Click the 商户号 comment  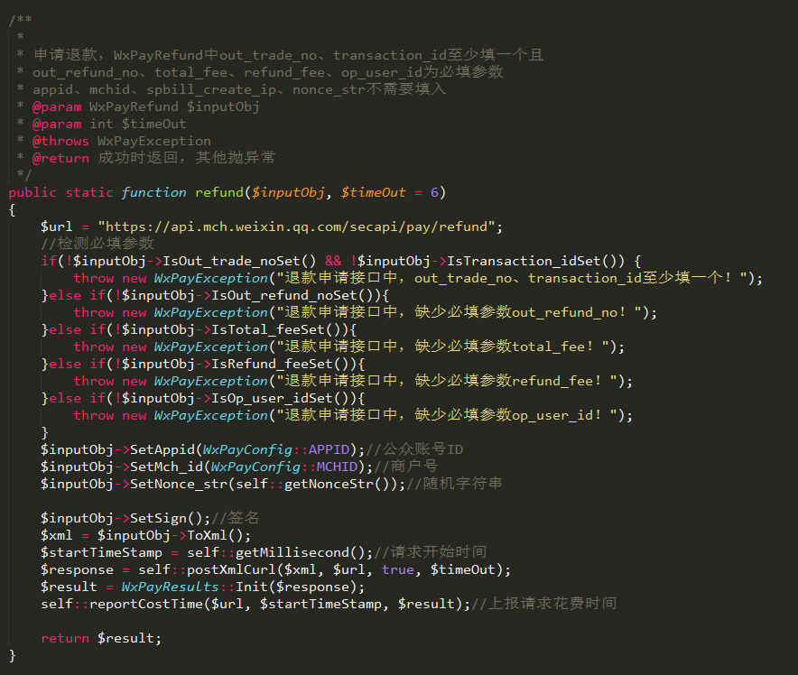click(405, 467)
